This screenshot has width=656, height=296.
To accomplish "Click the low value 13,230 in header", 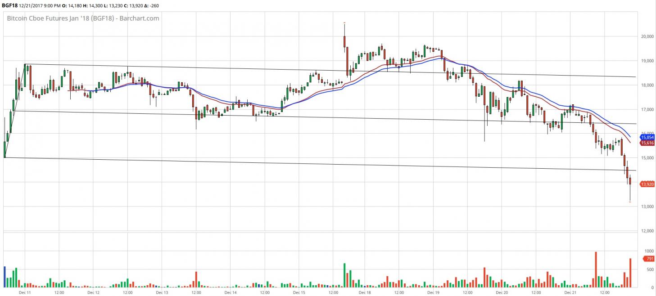I will coord(123,5).
